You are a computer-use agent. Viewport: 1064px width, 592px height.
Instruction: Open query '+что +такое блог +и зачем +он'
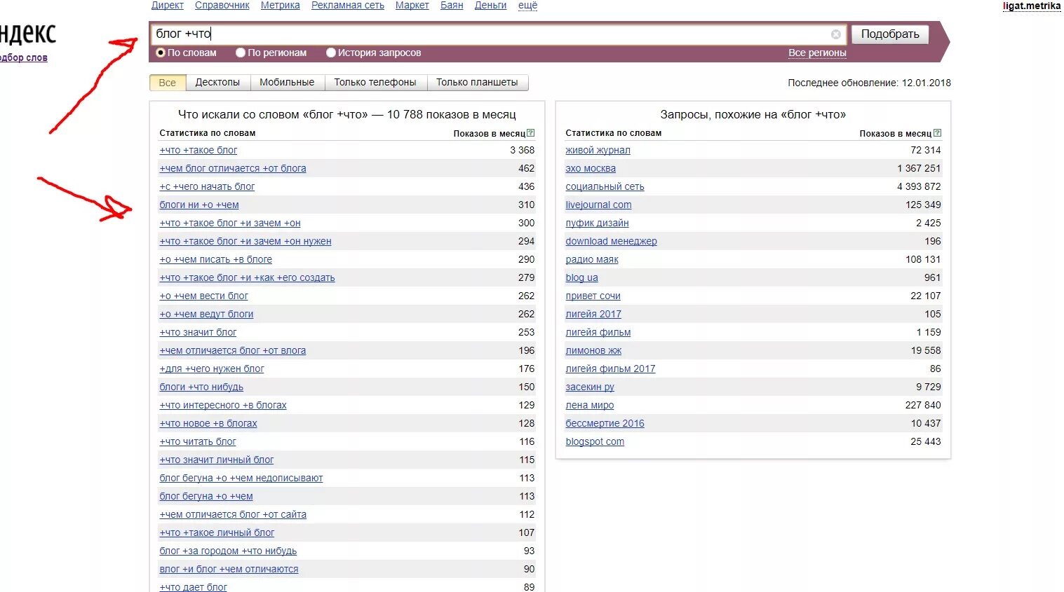pyautogui.click(x=230, y=223)
